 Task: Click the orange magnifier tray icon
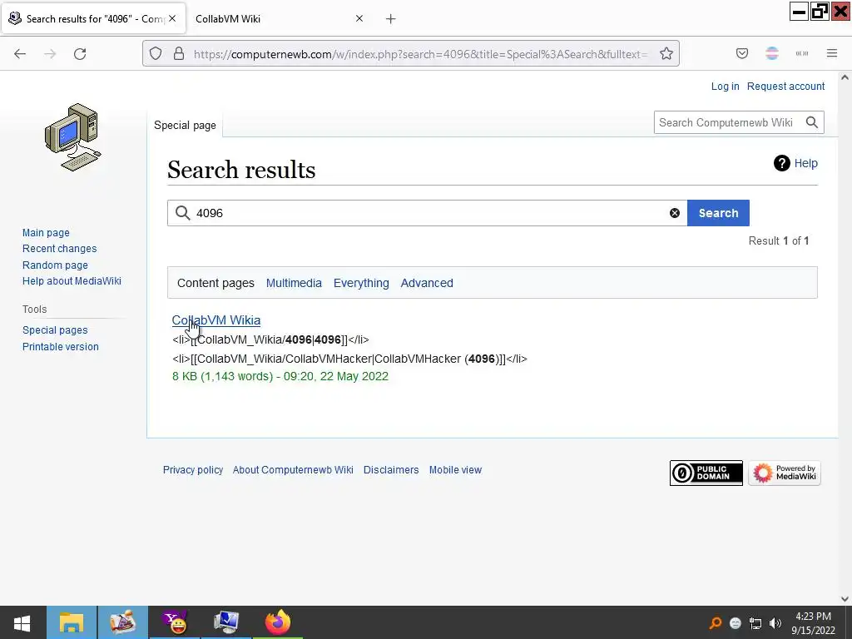click(x=716, y=622)
